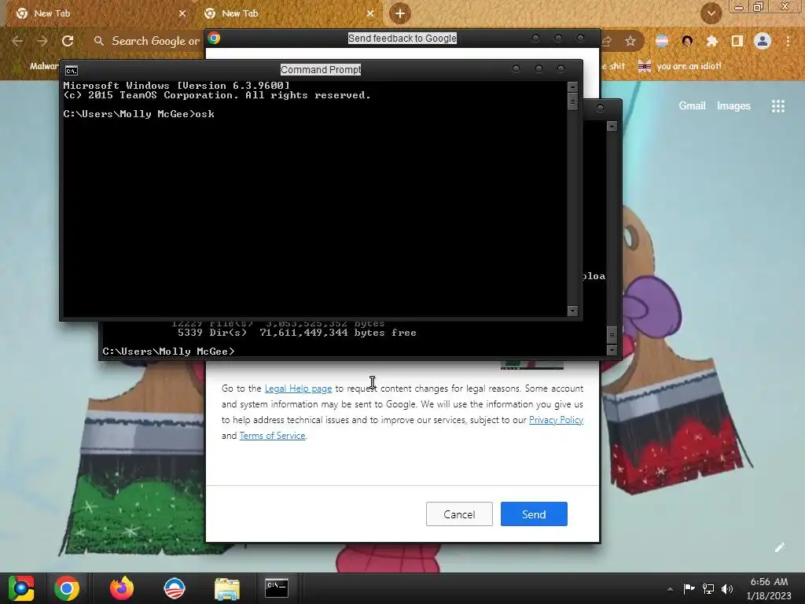The width and height of the screenshot is (805, 604).
Task: Open the Start button on the taskbar
Action: coord(21,588)
